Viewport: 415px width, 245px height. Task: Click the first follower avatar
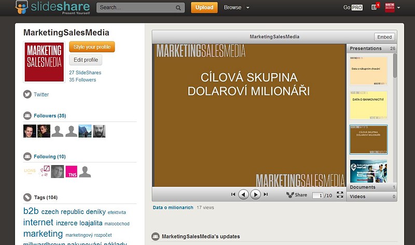pos(30,131)
